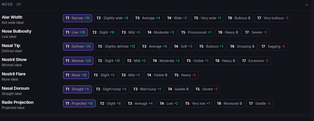Select T7 Excessive Nostril Show option

[x=255, y=61]
